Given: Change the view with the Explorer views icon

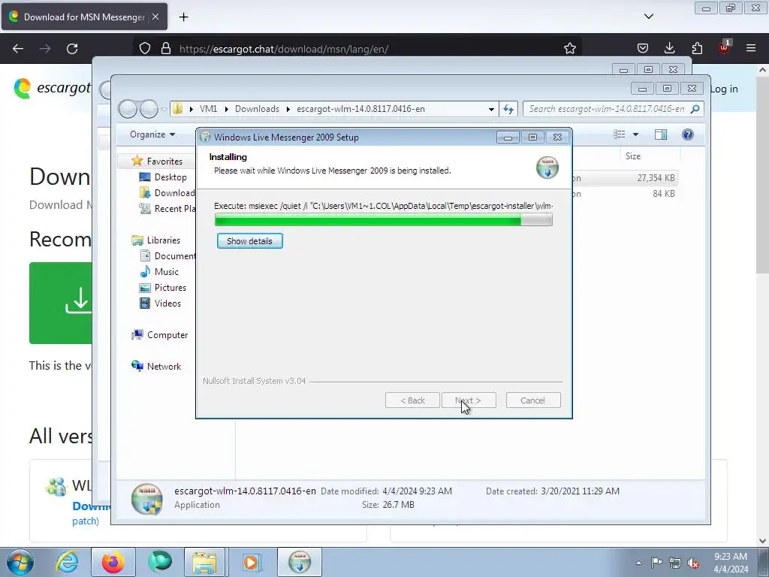Looking at the screenshot, I should coord(620,134).
